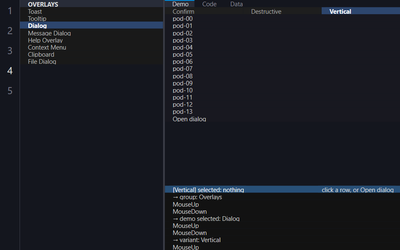Viewport: 400px width, 250px height.
Task: Select row pod-02
Action: click(x=282, y=33)
